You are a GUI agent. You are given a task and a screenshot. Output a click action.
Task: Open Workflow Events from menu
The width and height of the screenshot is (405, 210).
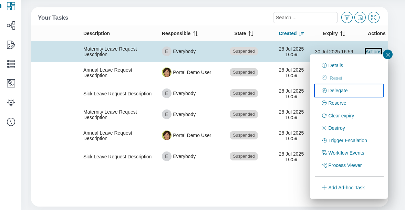(x=346, y=153)
